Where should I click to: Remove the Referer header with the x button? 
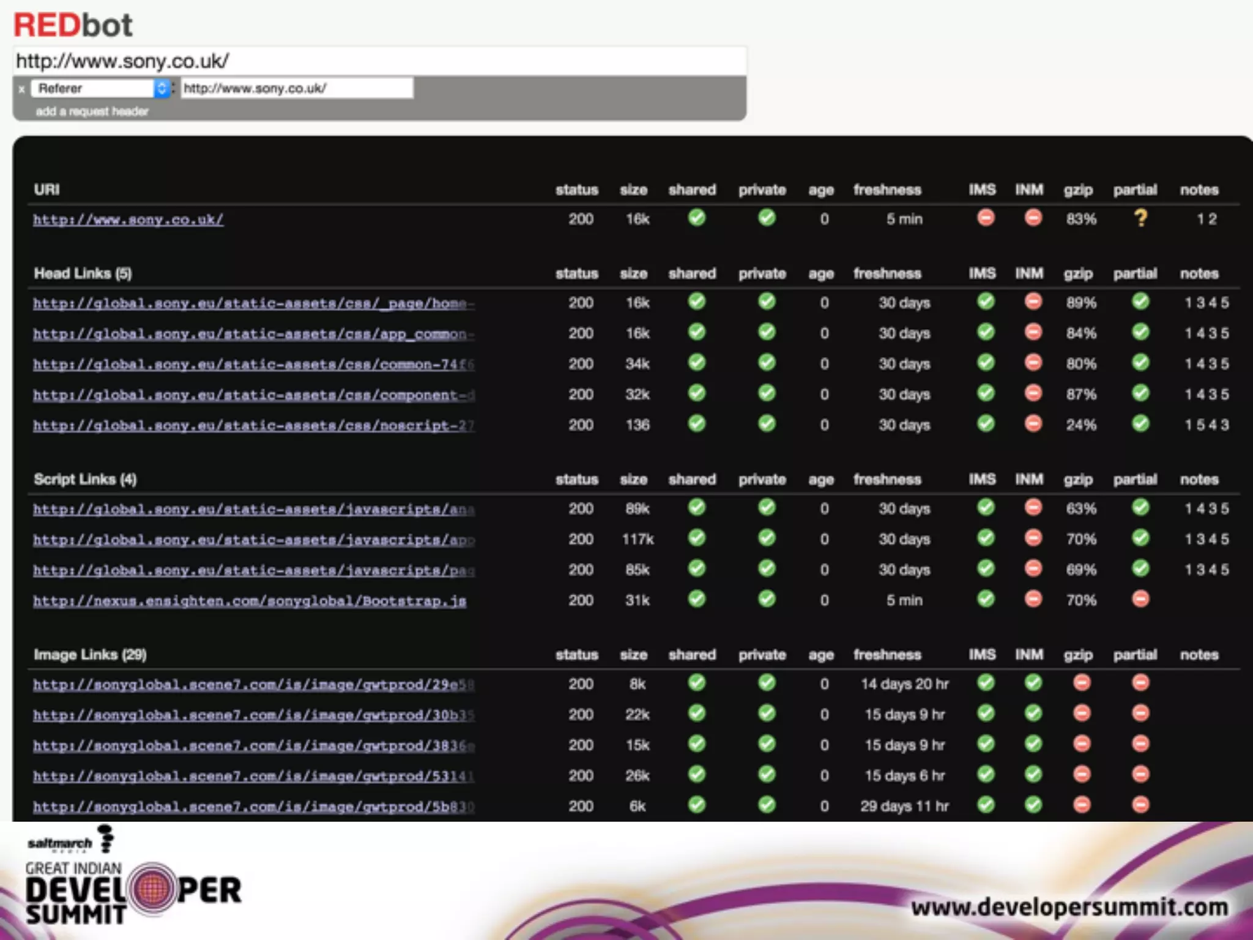(22, 89)
